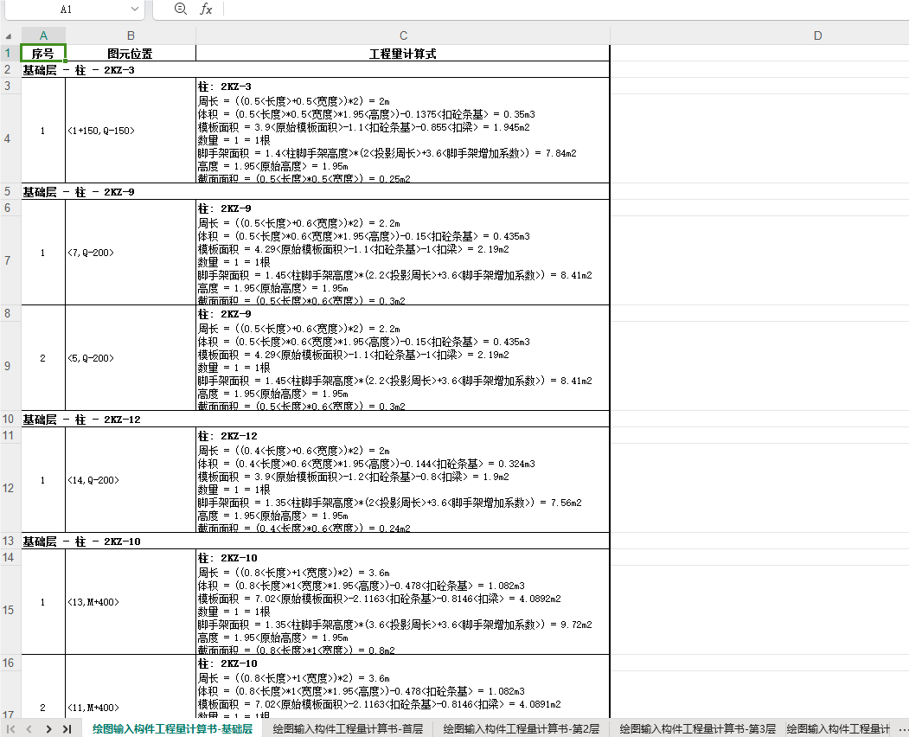
Task: Open the 绘图输入构件工程量计算书-第2层 sheet tab
Action: click(522, 729)
